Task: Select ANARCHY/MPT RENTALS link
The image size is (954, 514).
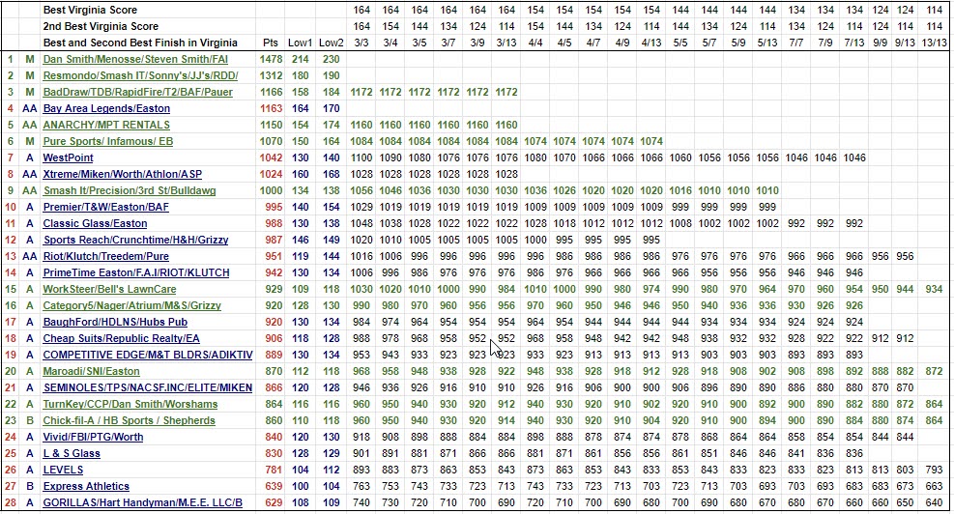Action: pos(106,125)
